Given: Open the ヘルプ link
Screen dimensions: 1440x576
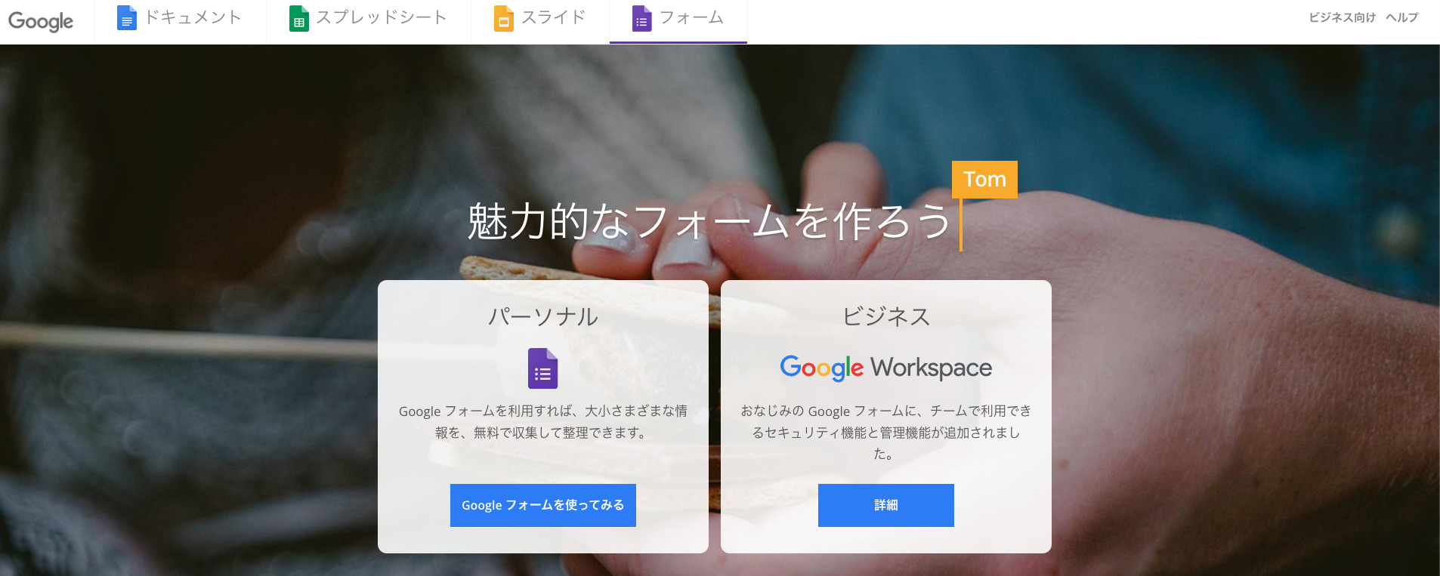Looking at the screenshot, I should point(1401,17).
